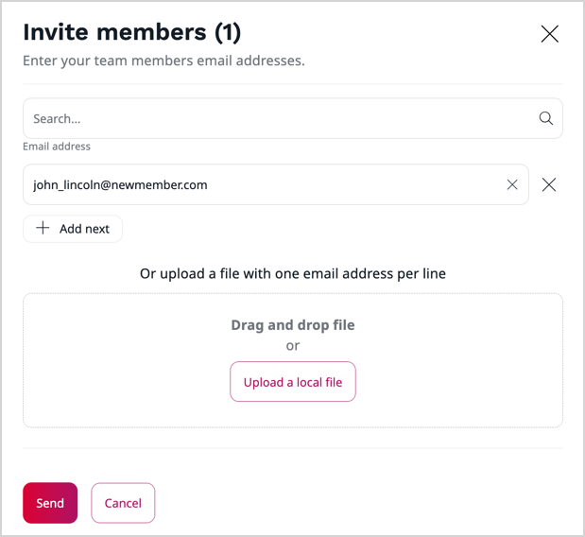This screenshot has height=537, width=585.
Task: Click the "Invite members (1)" heading
Action: [x=131, y=32]
